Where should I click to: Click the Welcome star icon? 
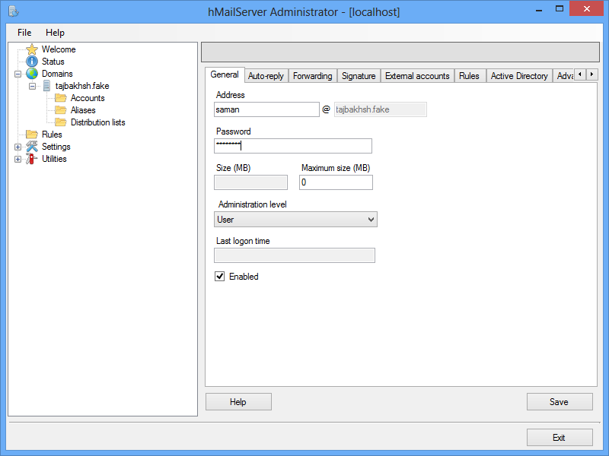pos(32,49)
